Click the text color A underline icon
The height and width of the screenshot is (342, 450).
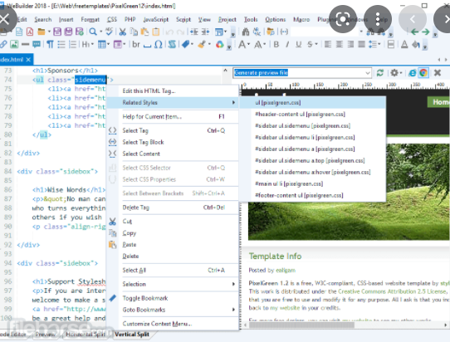404,44
